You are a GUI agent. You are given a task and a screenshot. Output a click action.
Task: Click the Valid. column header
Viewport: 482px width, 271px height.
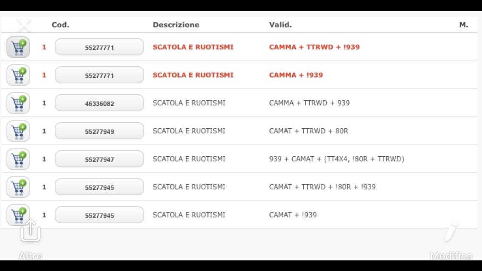pyautogui.click(x=280, y=25)
